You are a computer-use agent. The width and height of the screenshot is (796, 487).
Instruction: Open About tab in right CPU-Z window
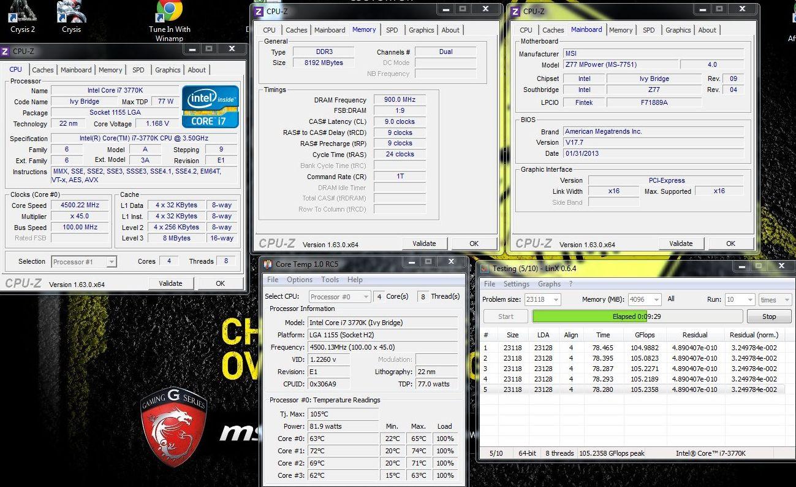pyautogui.click(x=707, y=30)
